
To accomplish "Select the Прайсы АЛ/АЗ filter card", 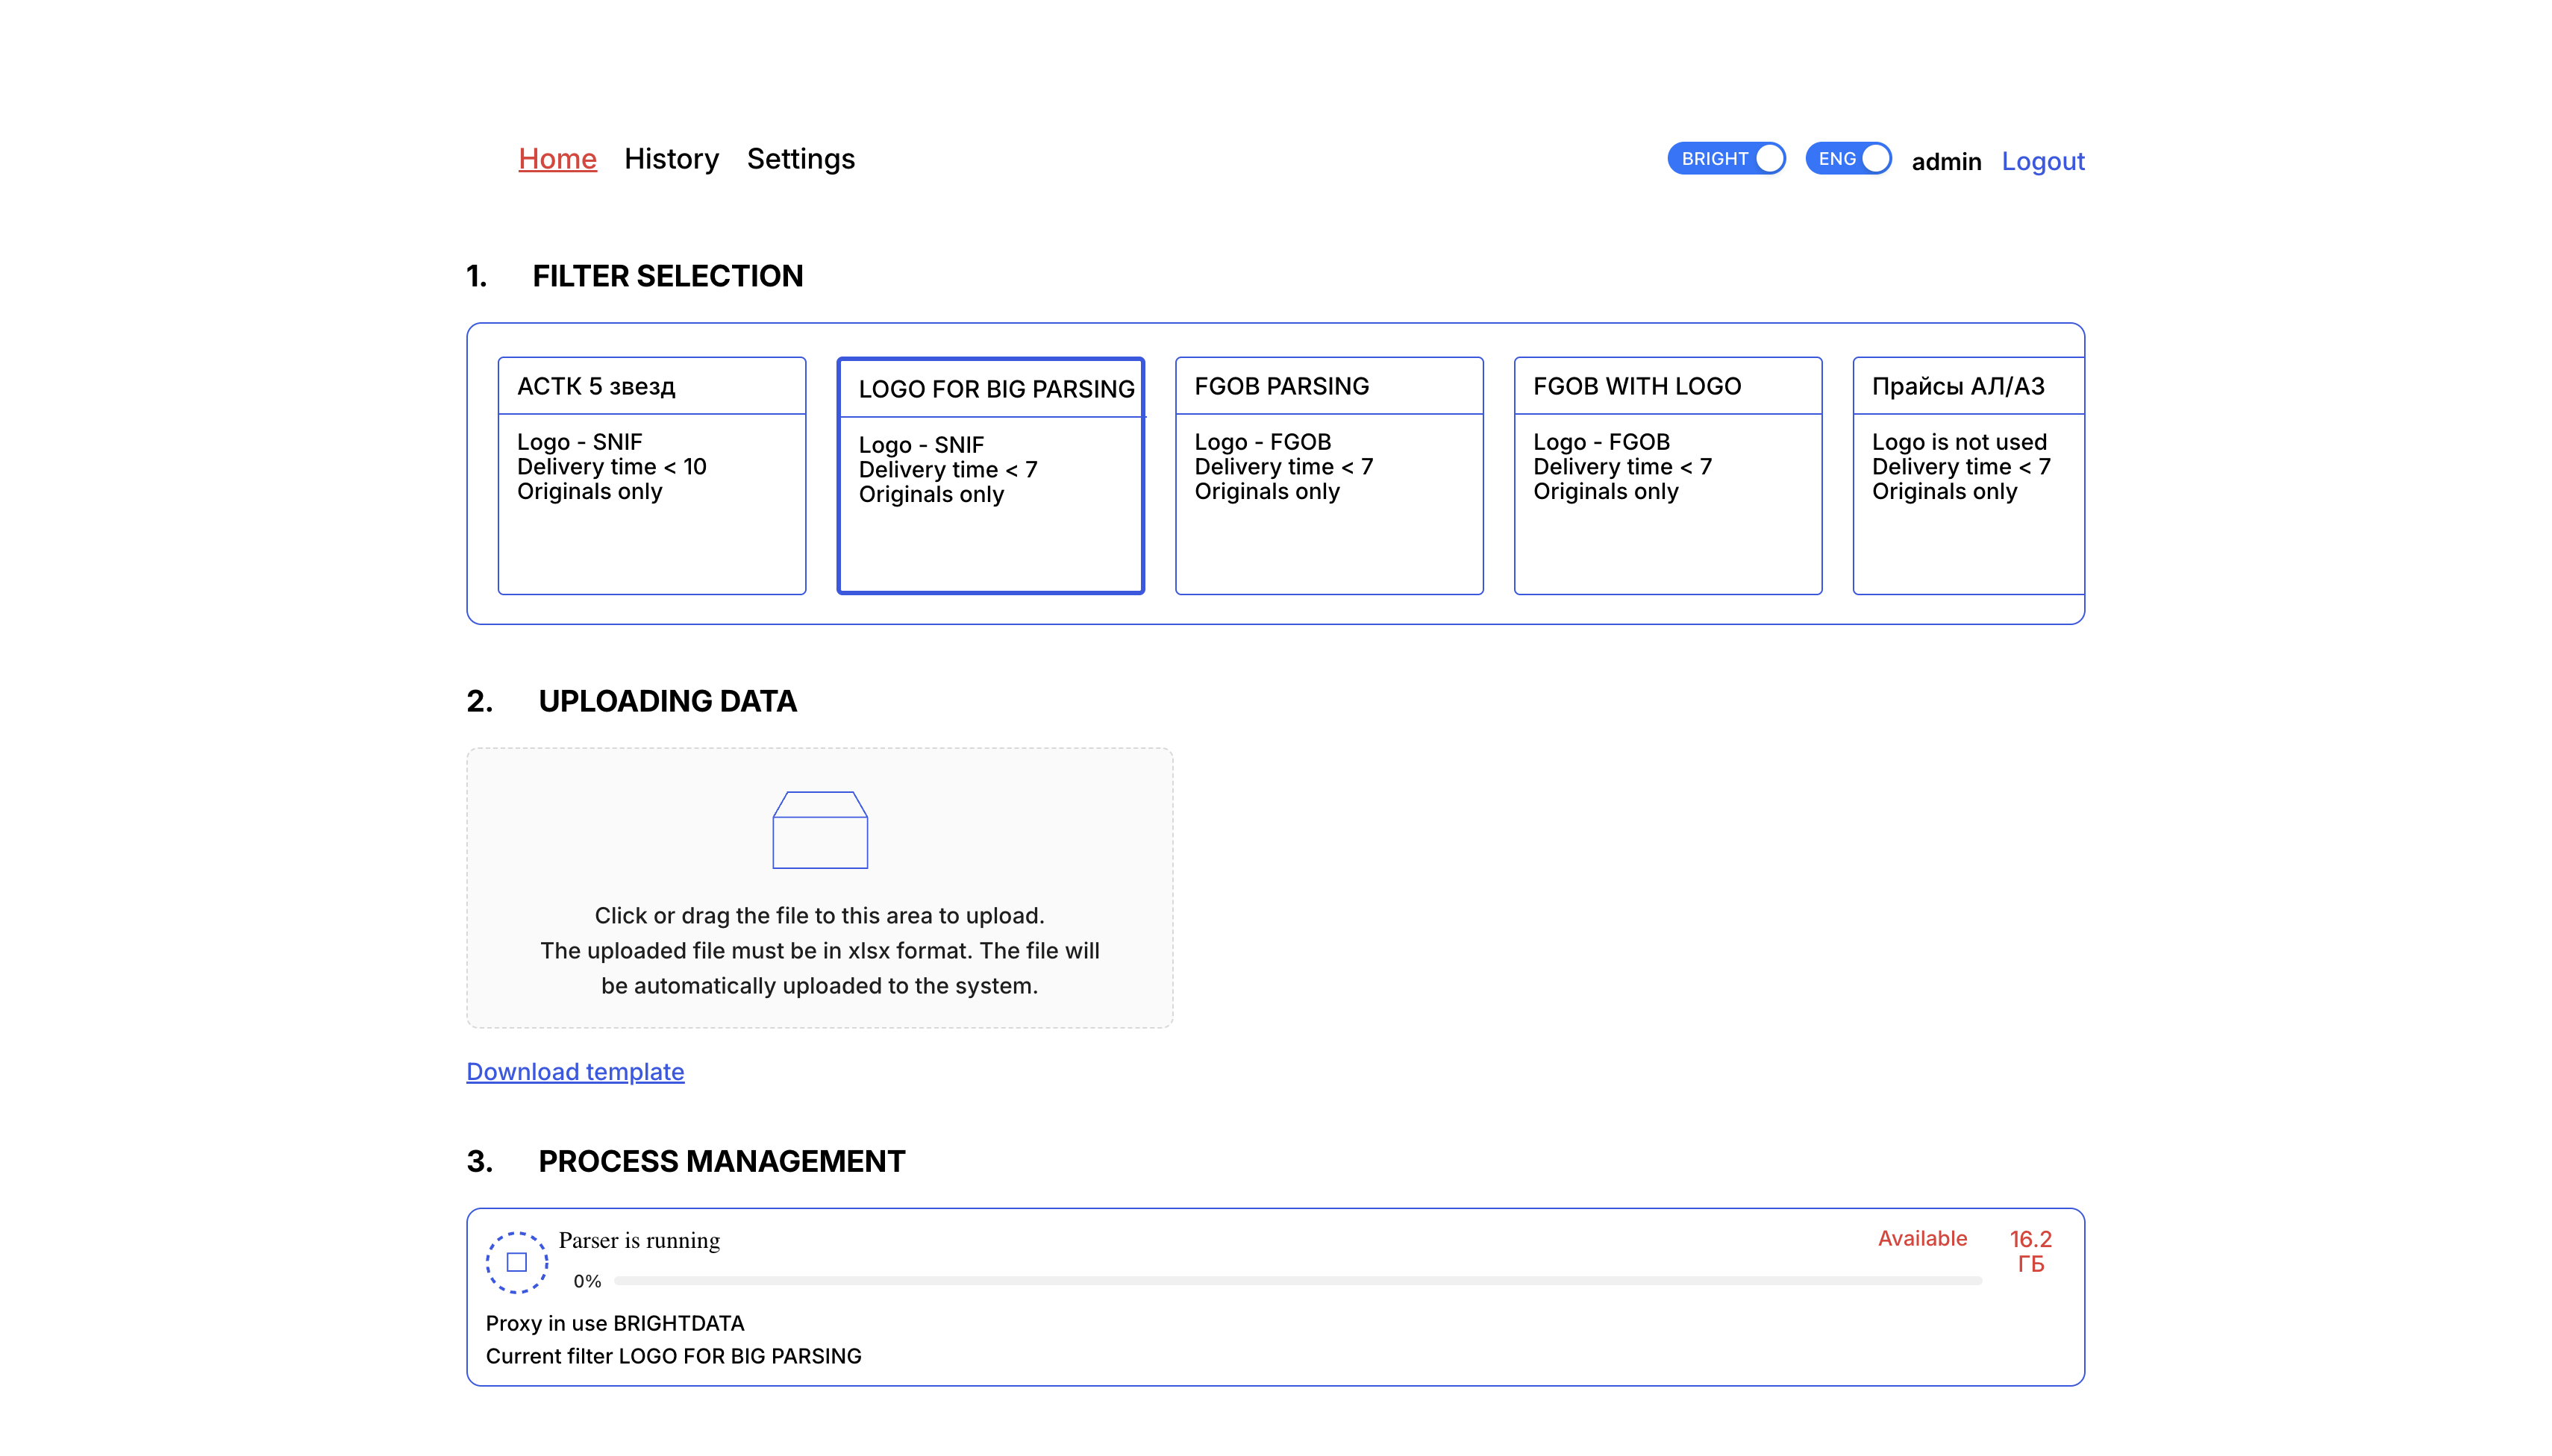I will (1967, 476).
